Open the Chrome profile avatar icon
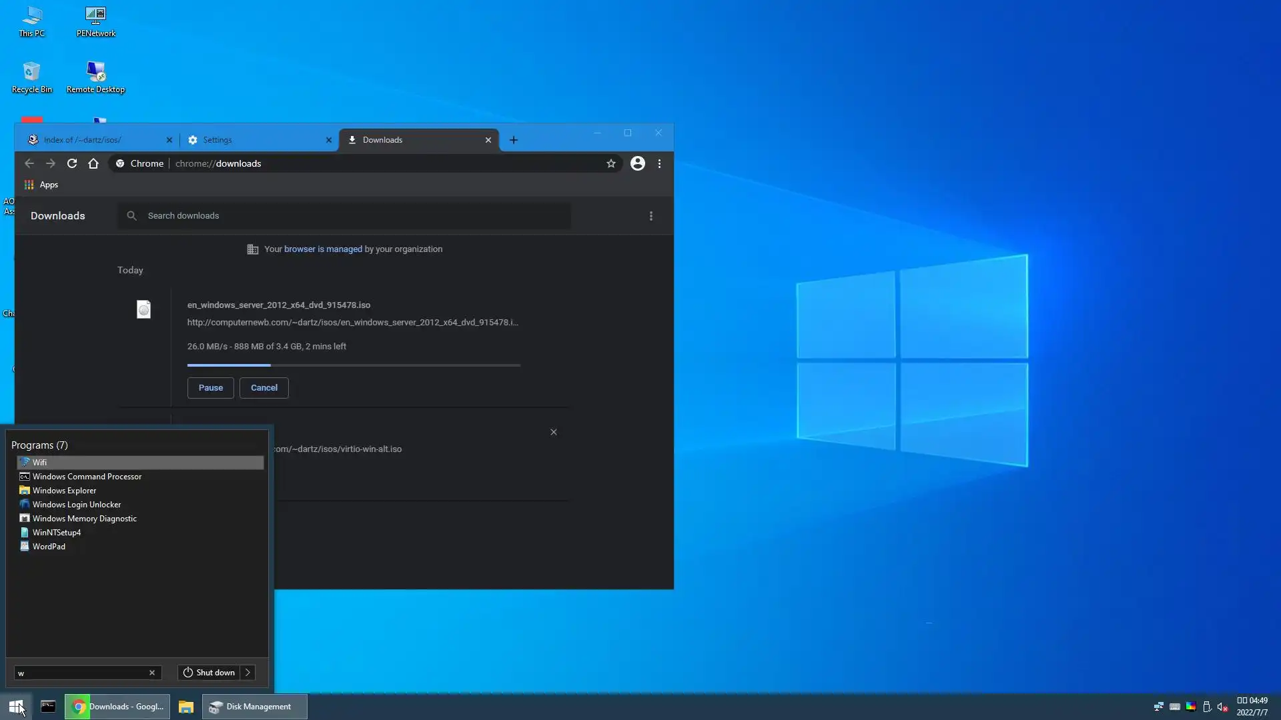Screen dimensions: 1281x720 pos(637,163)
